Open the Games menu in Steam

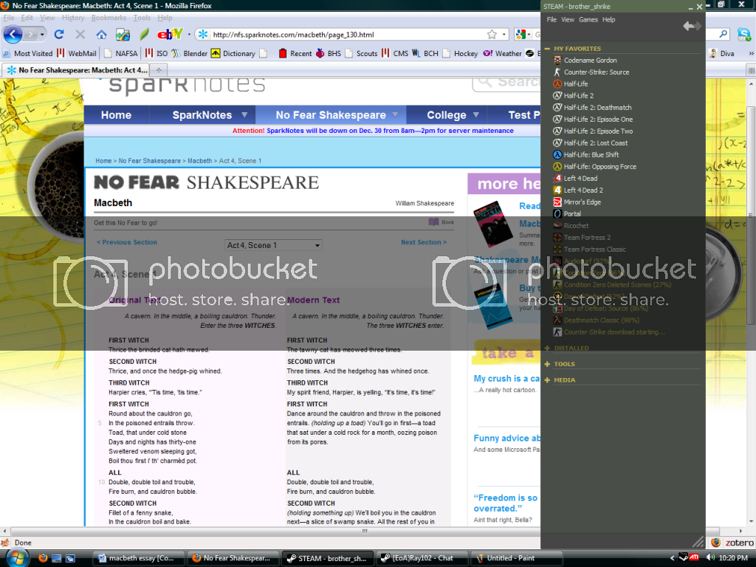pyautogui.click(x=588, y=20)
